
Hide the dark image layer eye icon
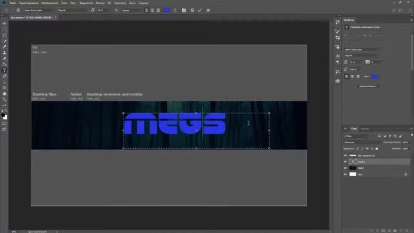[x=345, y=168]
